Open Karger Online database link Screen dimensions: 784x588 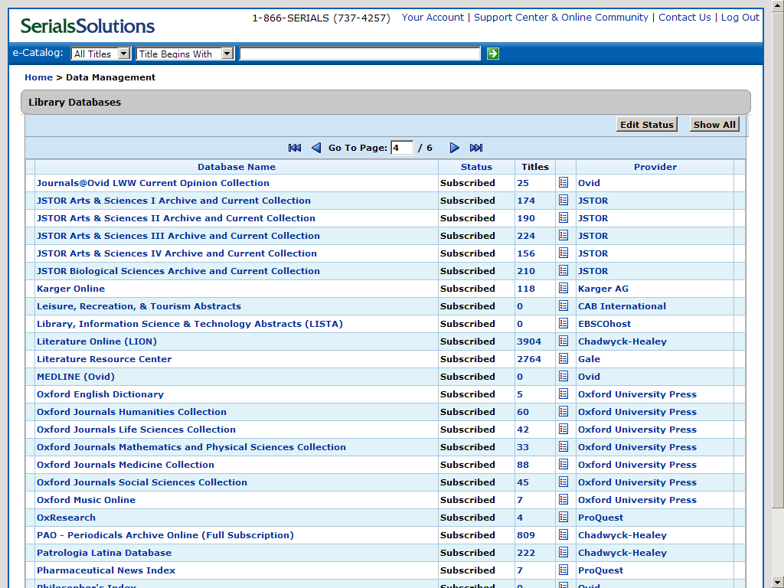pos(70,289)
